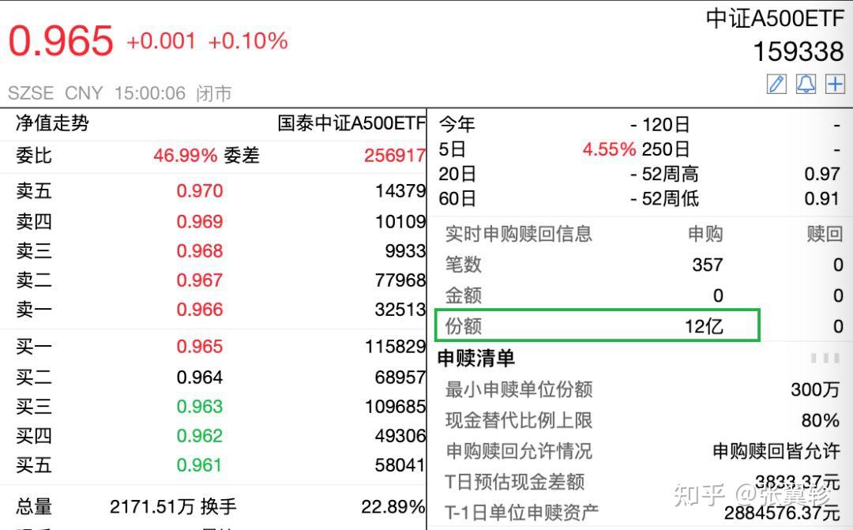Click the 52周高 value 0.97
The height and width of the screenshot is (530, 853).
(823, 174)
